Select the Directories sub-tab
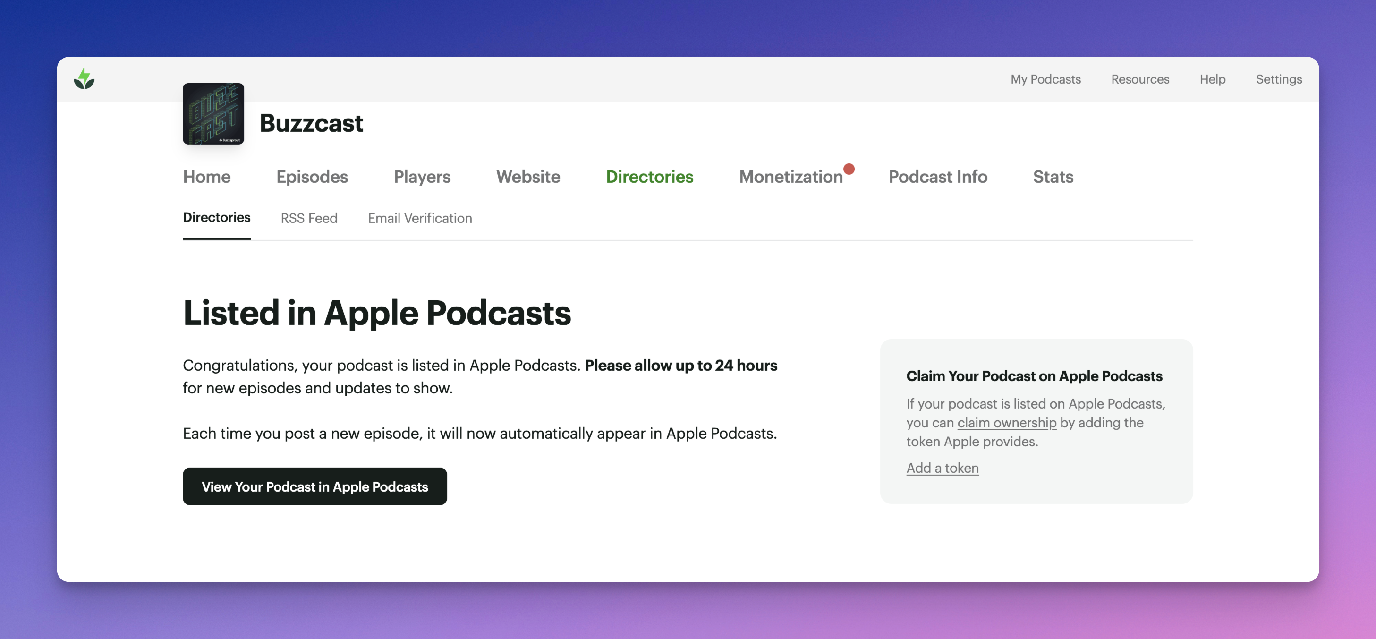Image resolution: width=1376 pixels, height=639 pixels. pyautogui.click(x=216, y=217)
